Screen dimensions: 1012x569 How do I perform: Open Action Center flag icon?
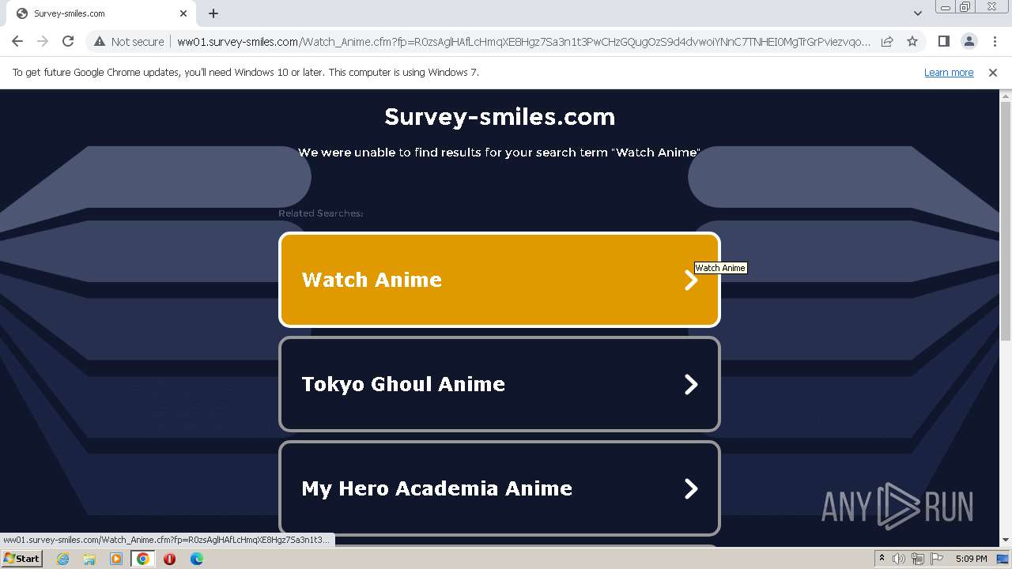tap(937, 559)
